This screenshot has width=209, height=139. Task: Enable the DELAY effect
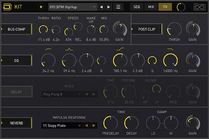(16, 92)
